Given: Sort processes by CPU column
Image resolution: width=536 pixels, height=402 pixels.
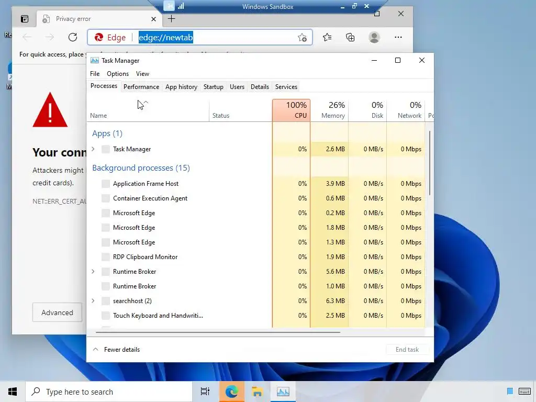Looking at the screenshot, I should point(291,110).
